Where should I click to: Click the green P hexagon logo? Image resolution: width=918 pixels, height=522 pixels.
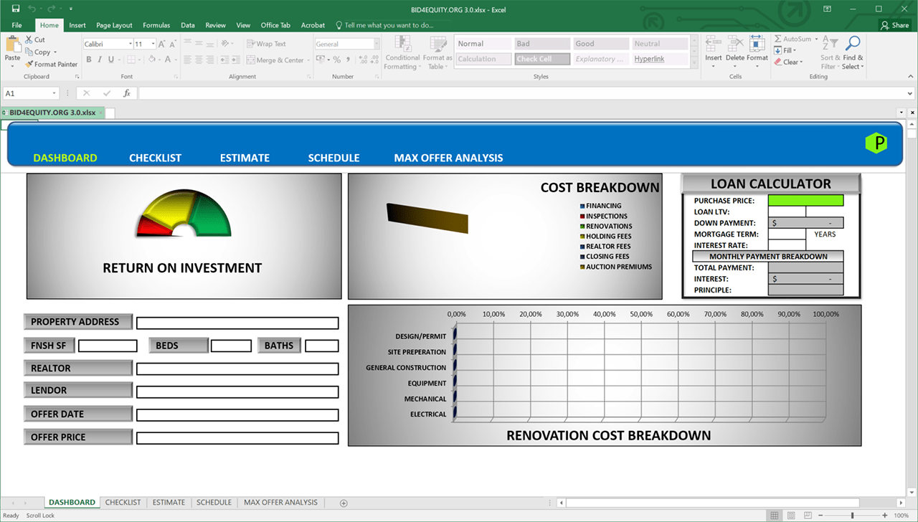pyautogui.click(x=876, y=143)
